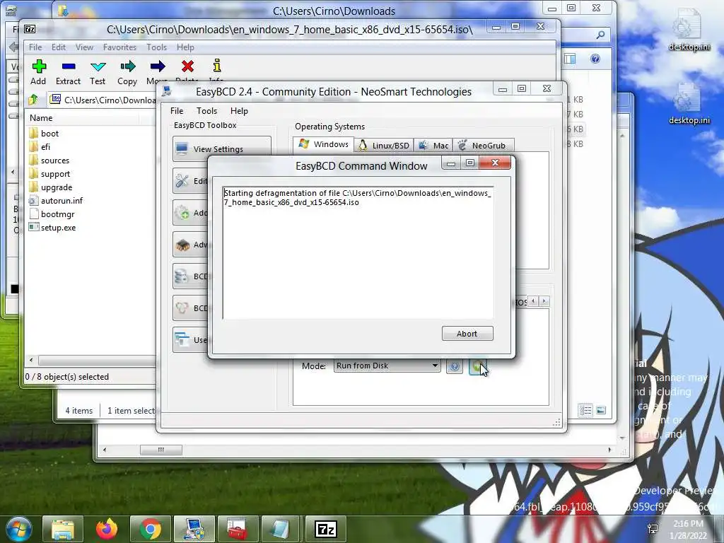Screen dimensions: 724x543
Task: Toggle the preview pane icon in Explorer
Action: point(571,59)
